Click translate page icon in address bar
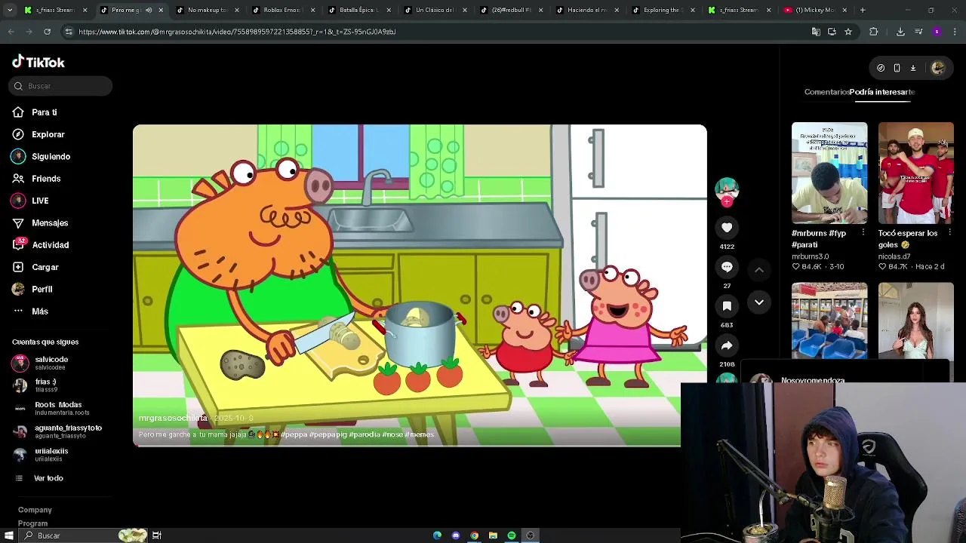The height and width of the screenshot is (543, 966). click(x=816, y=32)
